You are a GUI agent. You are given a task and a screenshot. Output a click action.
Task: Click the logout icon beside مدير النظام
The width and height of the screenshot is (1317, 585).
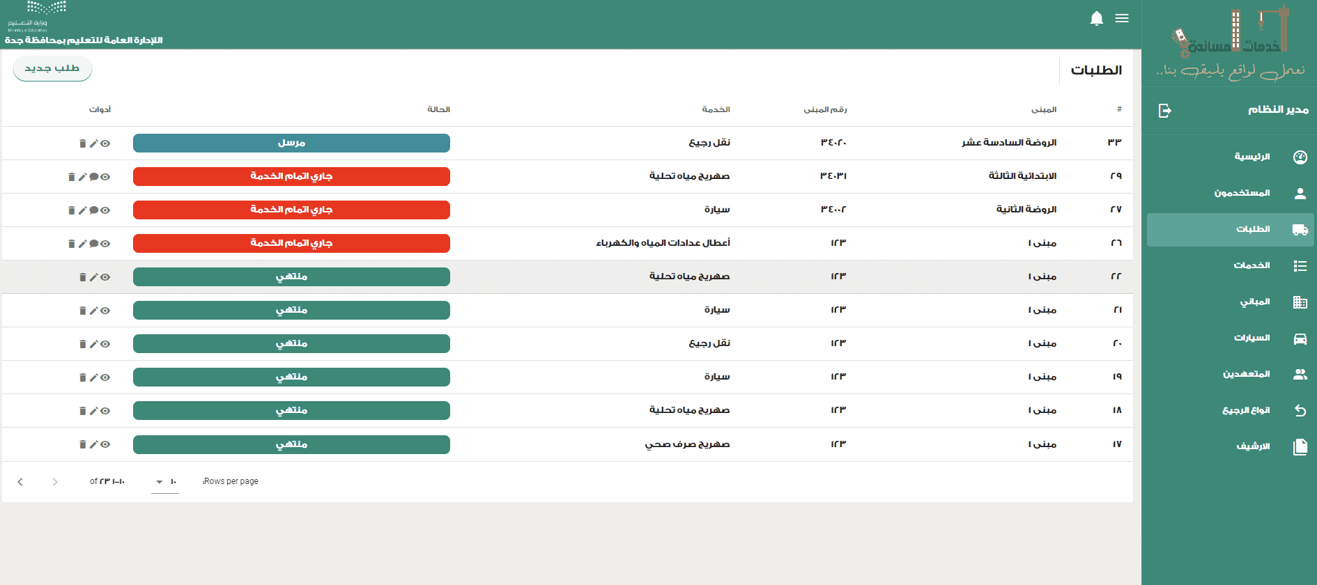click(x=1164, y=111)
